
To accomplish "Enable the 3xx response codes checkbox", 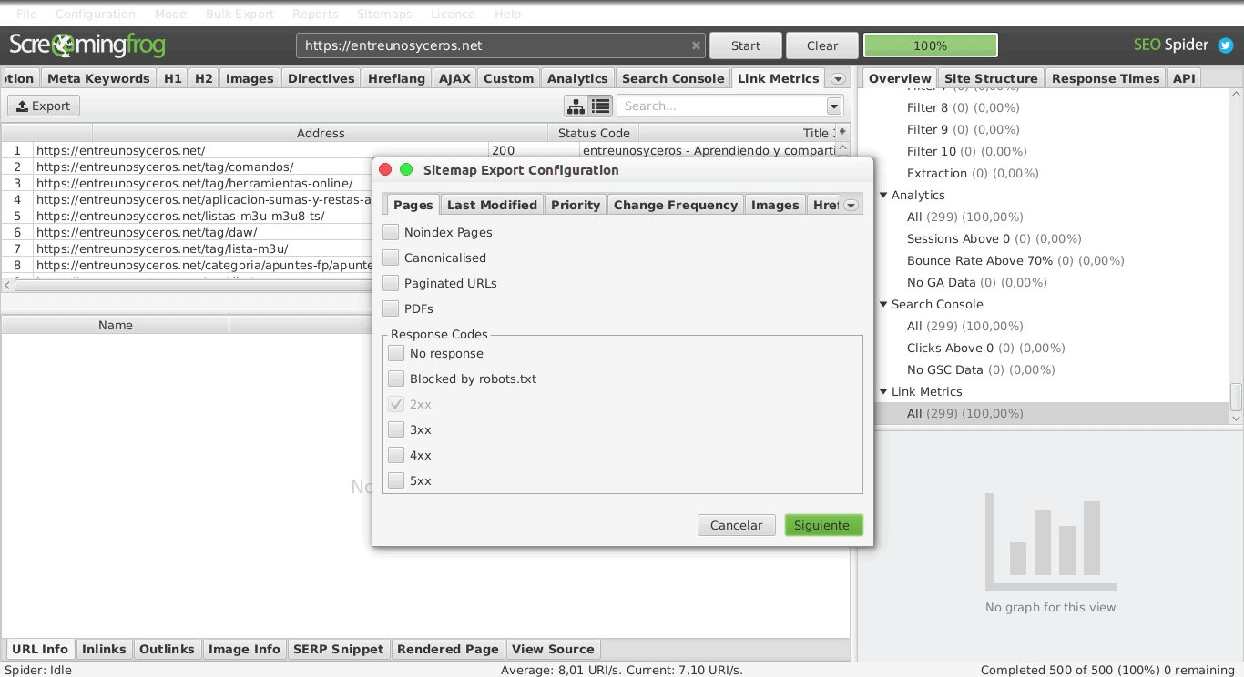I will point(396,429).
